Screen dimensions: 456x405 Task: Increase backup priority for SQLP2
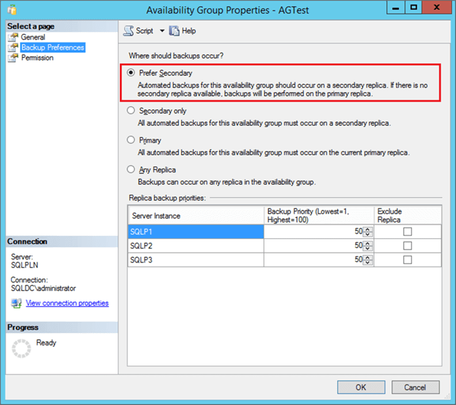(367, 243)
